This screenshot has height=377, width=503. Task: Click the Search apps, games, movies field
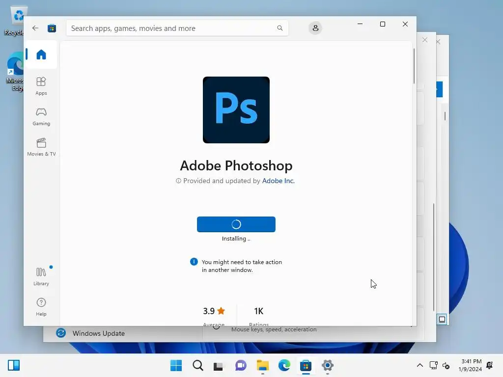pyautogui.click(x=177, y=28)
